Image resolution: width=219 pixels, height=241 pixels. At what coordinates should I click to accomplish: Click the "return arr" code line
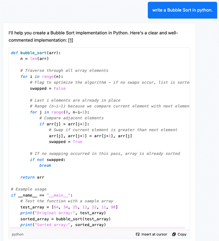(x=32, y=177)
